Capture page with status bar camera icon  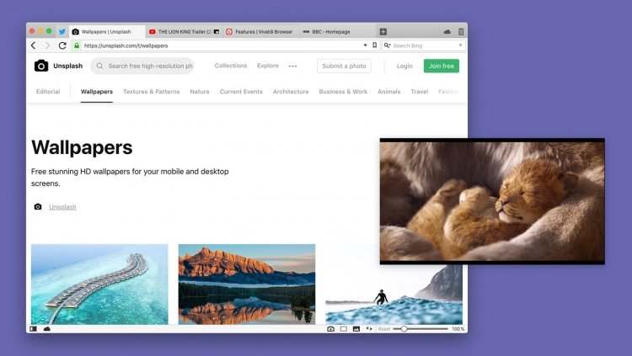[330, 329]
